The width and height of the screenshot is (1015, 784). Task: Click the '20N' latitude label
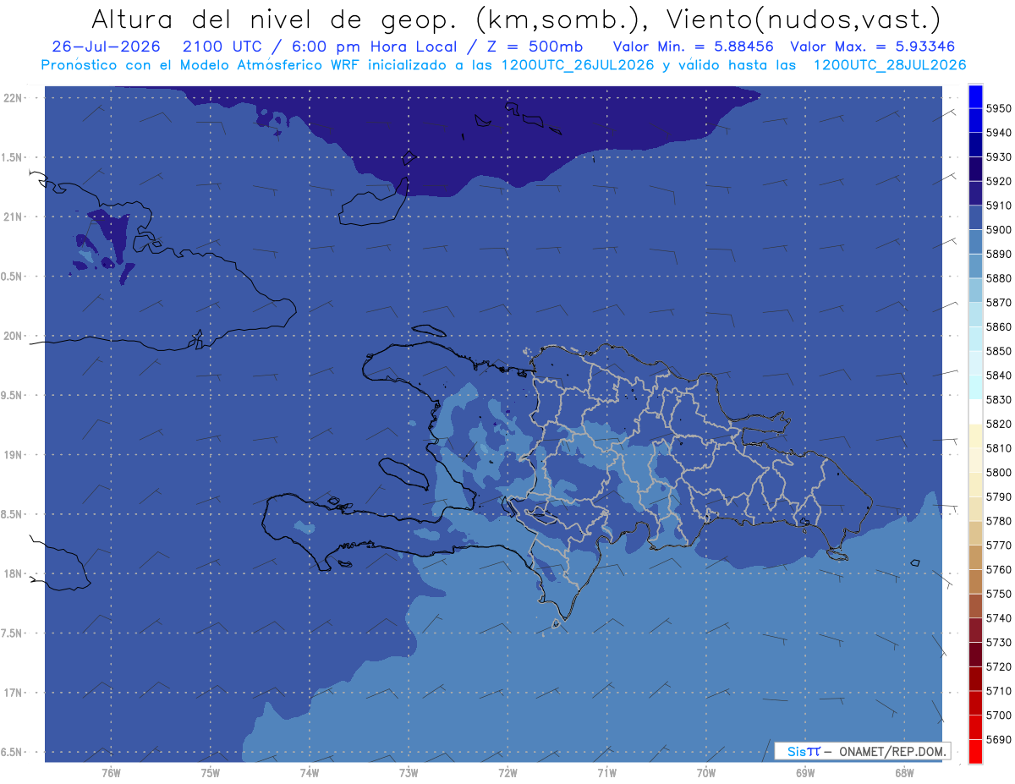(14, 336)
